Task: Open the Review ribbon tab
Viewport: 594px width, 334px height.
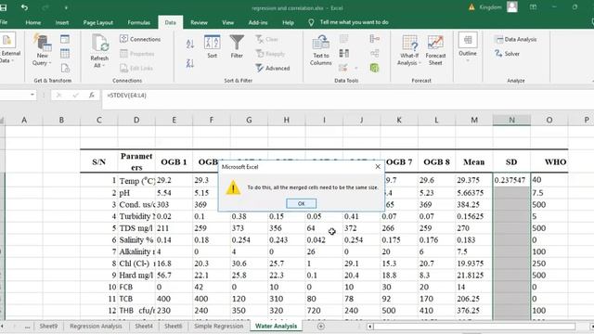Action: (200, 22)
